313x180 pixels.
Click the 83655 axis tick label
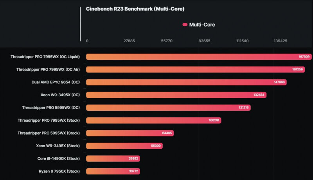click(204, 41)
